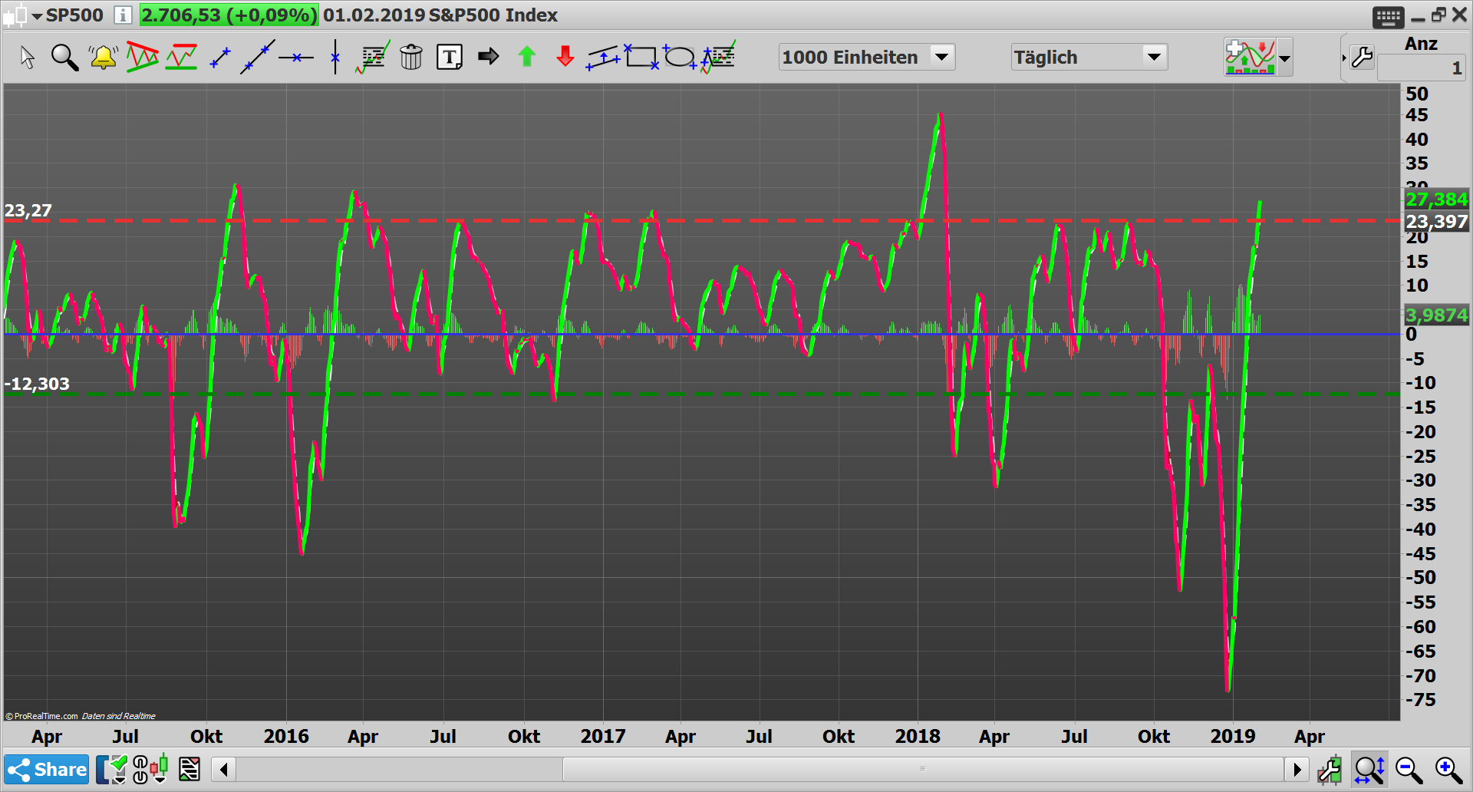Select the horizontal line drawing tool
Image resolution: width=1473 pixels, height=792 pixels.
(298, 56)
